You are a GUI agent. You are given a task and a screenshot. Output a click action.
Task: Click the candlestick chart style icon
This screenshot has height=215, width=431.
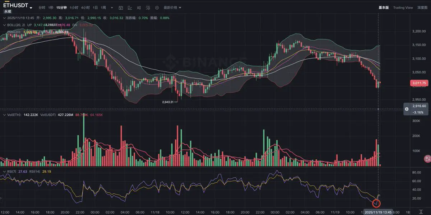(x=139, y=8)
